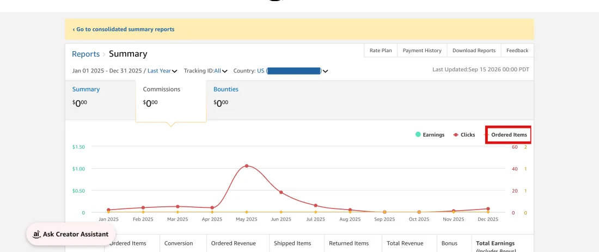Click the Shipped Items column header

[x=292, y=243]
